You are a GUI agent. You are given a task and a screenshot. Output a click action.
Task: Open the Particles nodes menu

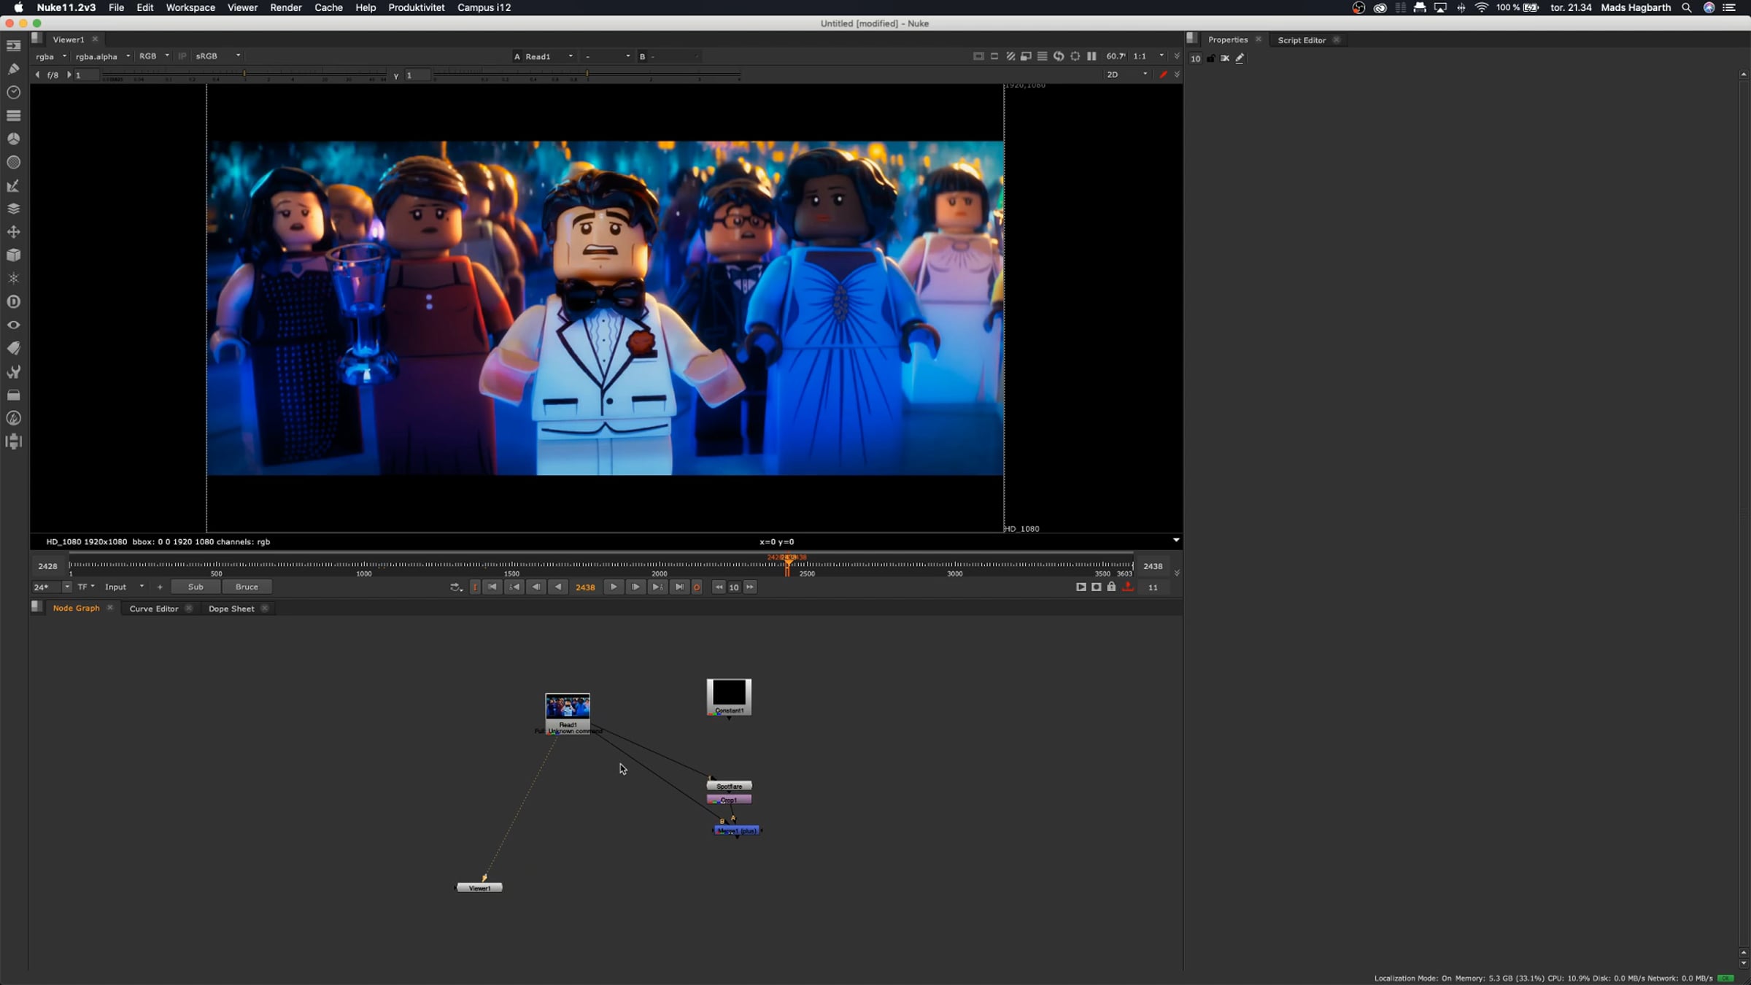point(13,278)
